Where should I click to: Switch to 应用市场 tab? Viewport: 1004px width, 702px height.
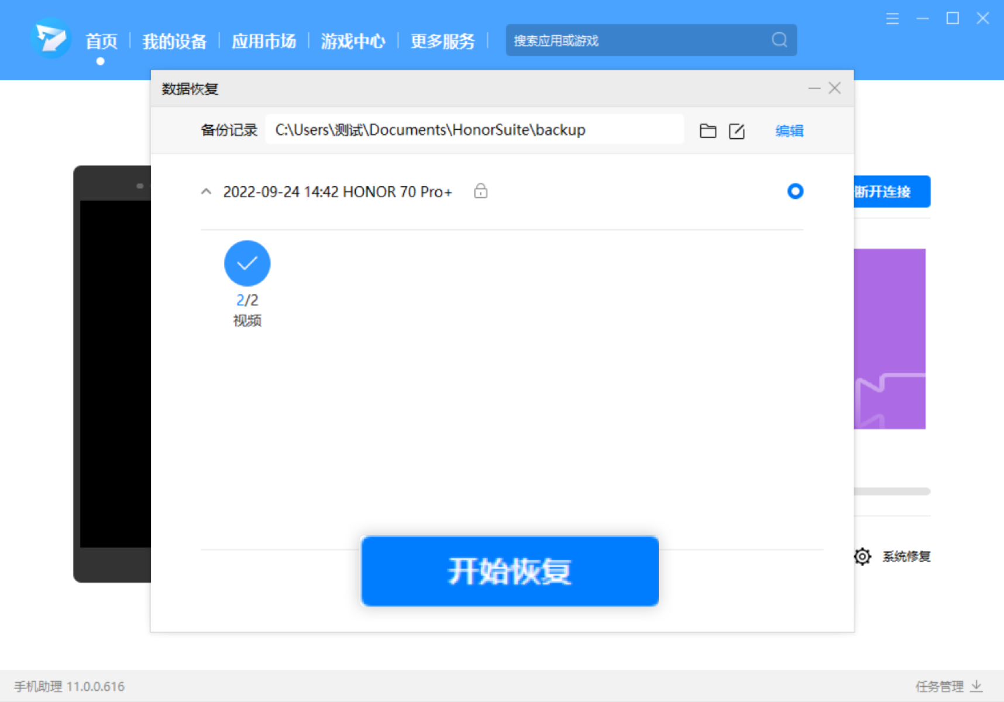coord(264,41)
